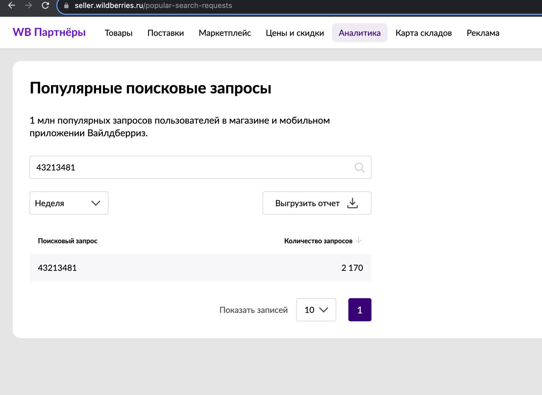Click the download icon on Выгрузить отчет
Screen dimensions: 542x395
352,203
